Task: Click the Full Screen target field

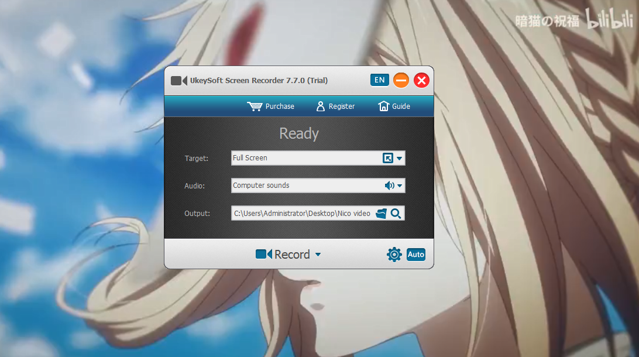Action: point(304,158)
